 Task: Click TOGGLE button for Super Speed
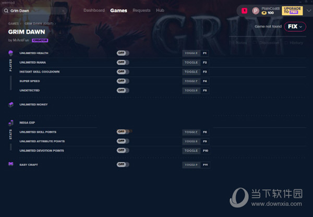(x=191, y=81)
